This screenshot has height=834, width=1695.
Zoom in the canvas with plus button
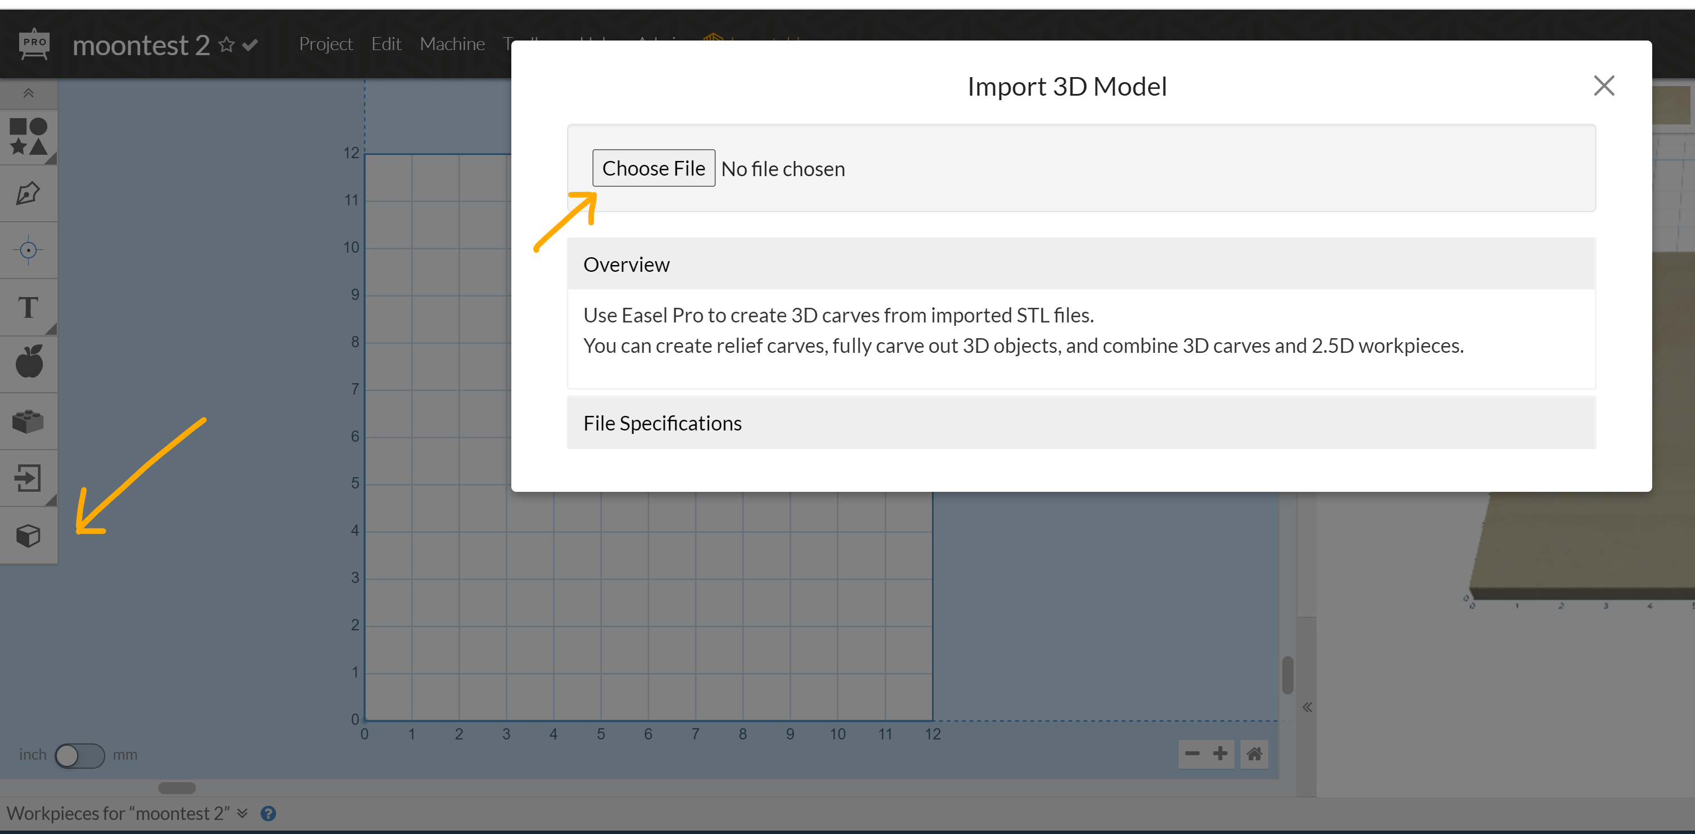(x=1220, y=754)
